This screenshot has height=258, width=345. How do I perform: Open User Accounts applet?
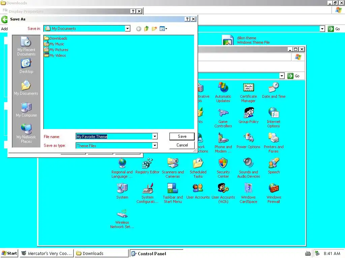click(198, 191)
